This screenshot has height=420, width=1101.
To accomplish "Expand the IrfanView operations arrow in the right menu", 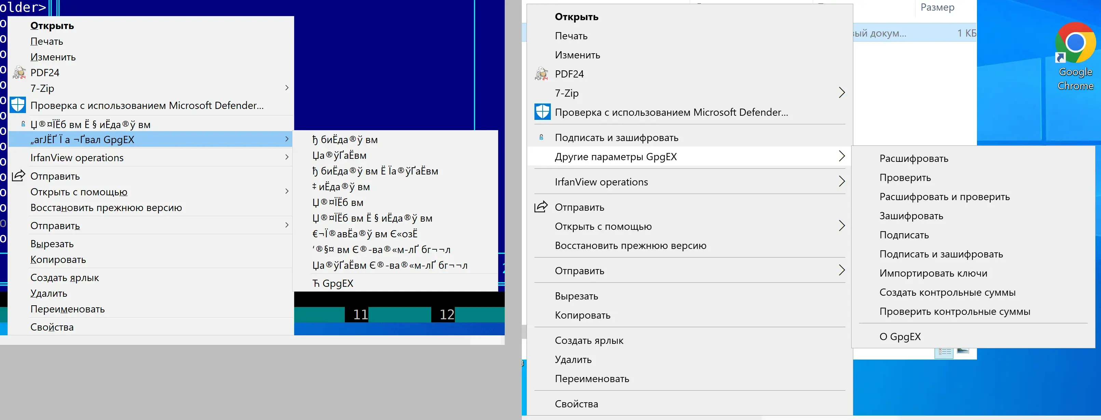I will (842, 182).
